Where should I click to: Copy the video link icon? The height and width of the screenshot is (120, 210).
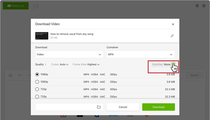coord(172,36)
